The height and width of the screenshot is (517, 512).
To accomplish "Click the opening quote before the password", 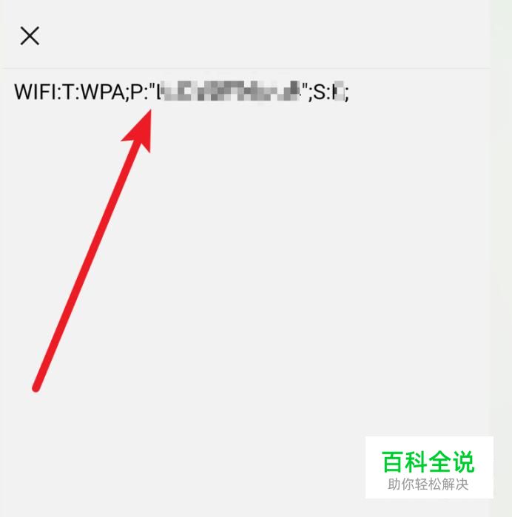I will [152, 87].
